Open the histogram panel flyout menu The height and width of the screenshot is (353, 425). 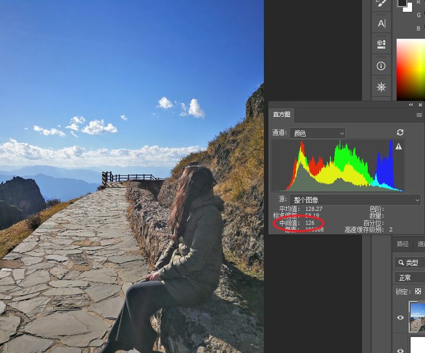tap(419, 115)
